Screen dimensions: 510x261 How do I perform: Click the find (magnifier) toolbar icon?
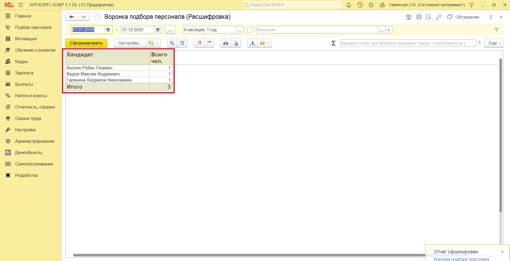(x=172, y=43)
